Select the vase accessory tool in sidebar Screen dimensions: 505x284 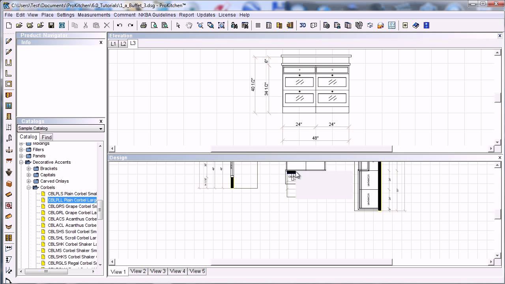pos(9,172)
